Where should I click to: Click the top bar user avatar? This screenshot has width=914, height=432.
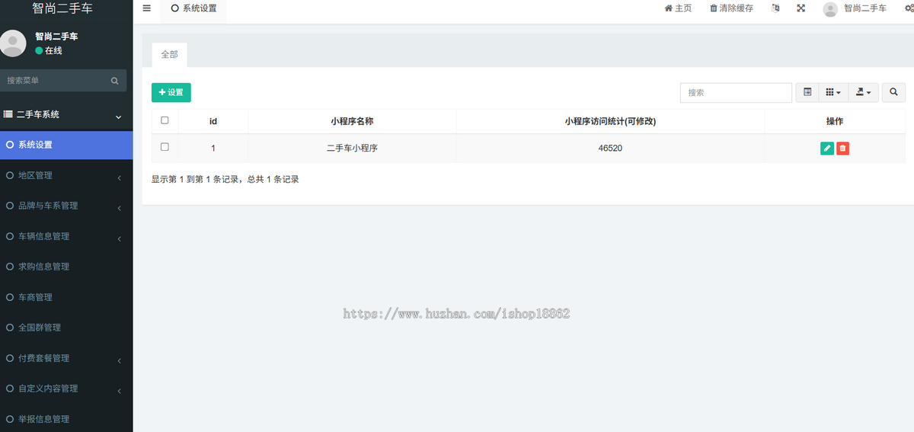[830, 9]
